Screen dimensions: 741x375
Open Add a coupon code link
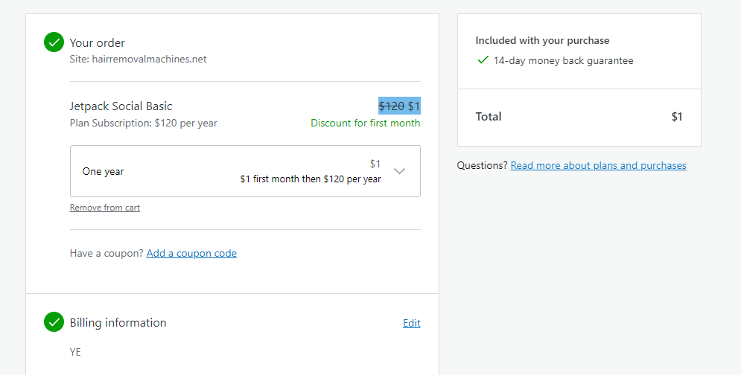(191, 253)
